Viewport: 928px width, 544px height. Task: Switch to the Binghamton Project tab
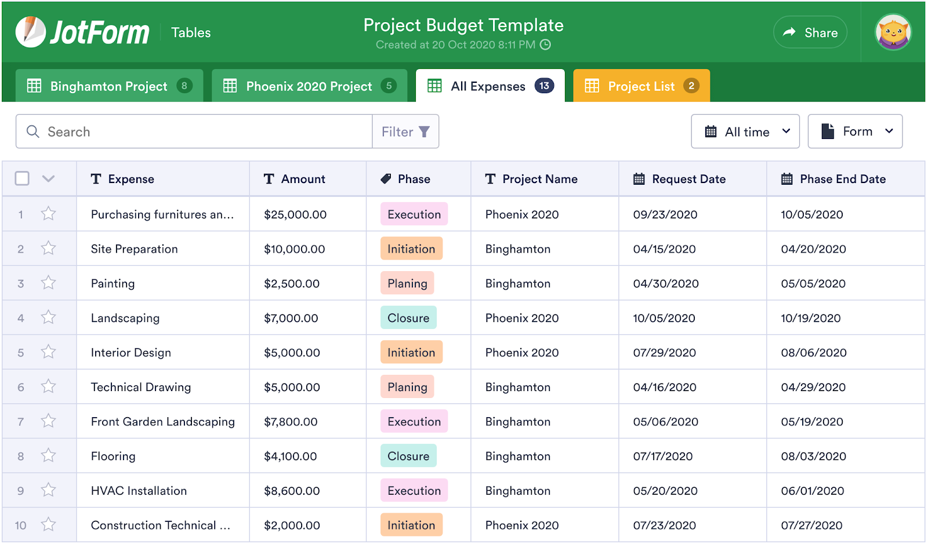click(x=109, y=86)
